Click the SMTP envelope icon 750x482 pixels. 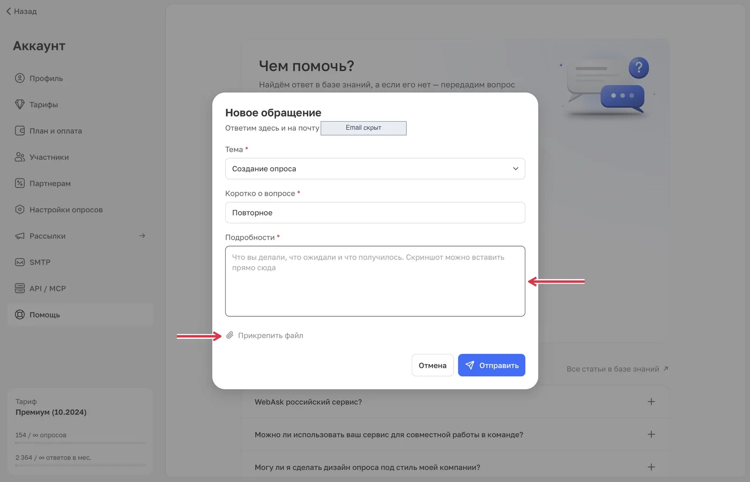pyautogui.click(x=20, y=262)
